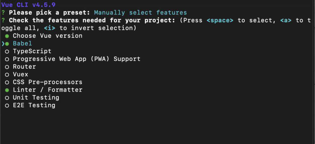This screenshot has width=315, height=144.
Task: Click the empty circle beside E2E Testing
Action: click(x=7, y=106)
